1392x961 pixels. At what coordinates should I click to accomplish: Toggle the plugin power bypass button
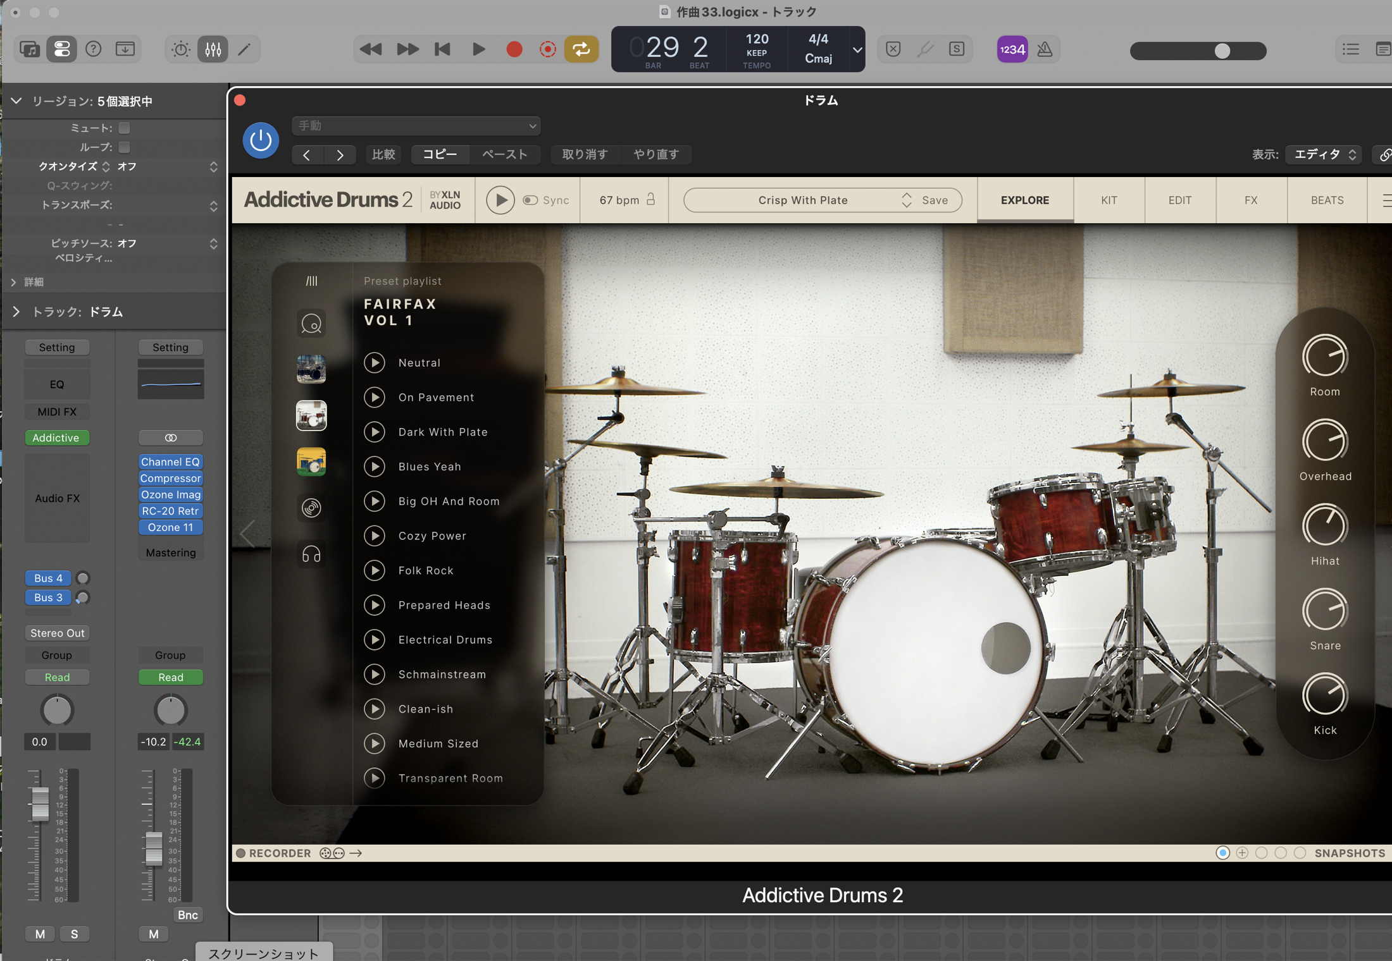click(x=261, y=140)
